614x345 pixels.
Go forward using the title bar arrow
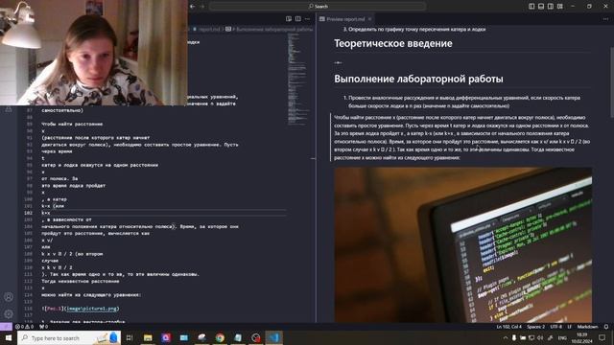pyautogui.click(x=202, y=7)
